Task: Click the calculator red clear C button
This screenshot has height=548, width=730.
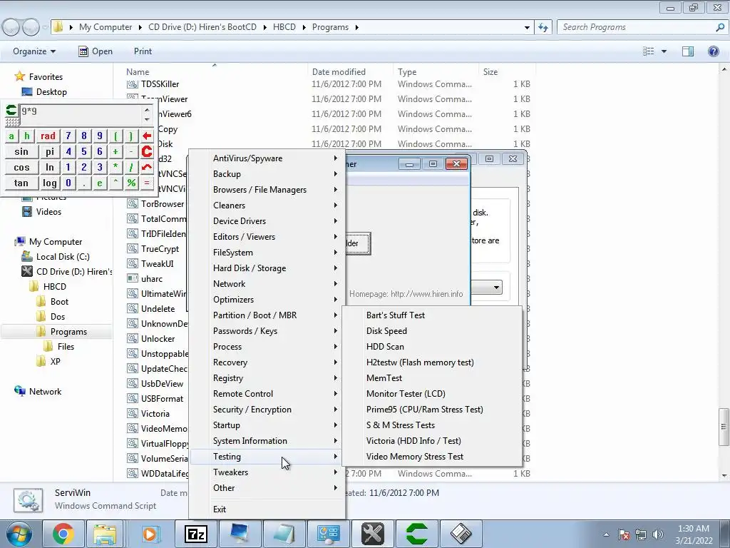Action: pos(147,151)
